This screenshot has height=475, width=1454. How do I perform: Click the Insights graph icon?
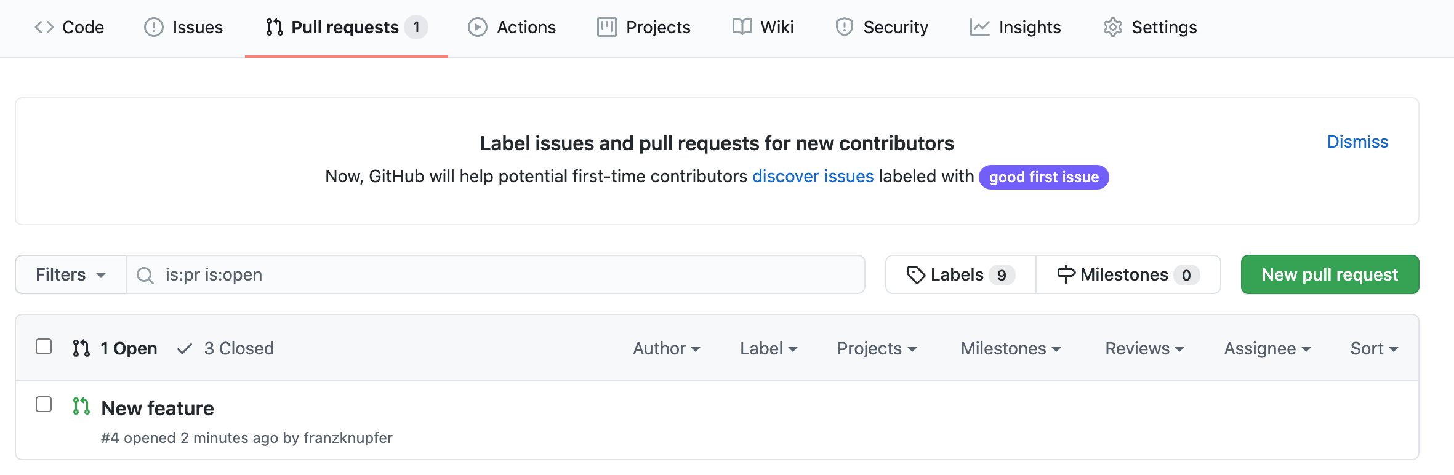[x=979, y=27]
